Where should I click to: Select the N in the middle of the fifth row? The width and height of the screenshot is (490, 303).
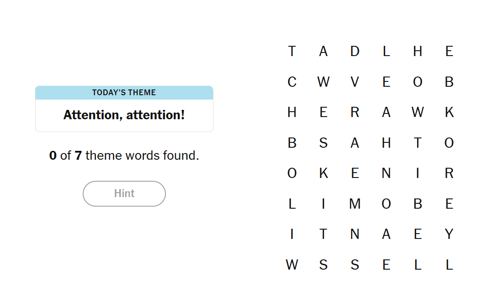386,173
